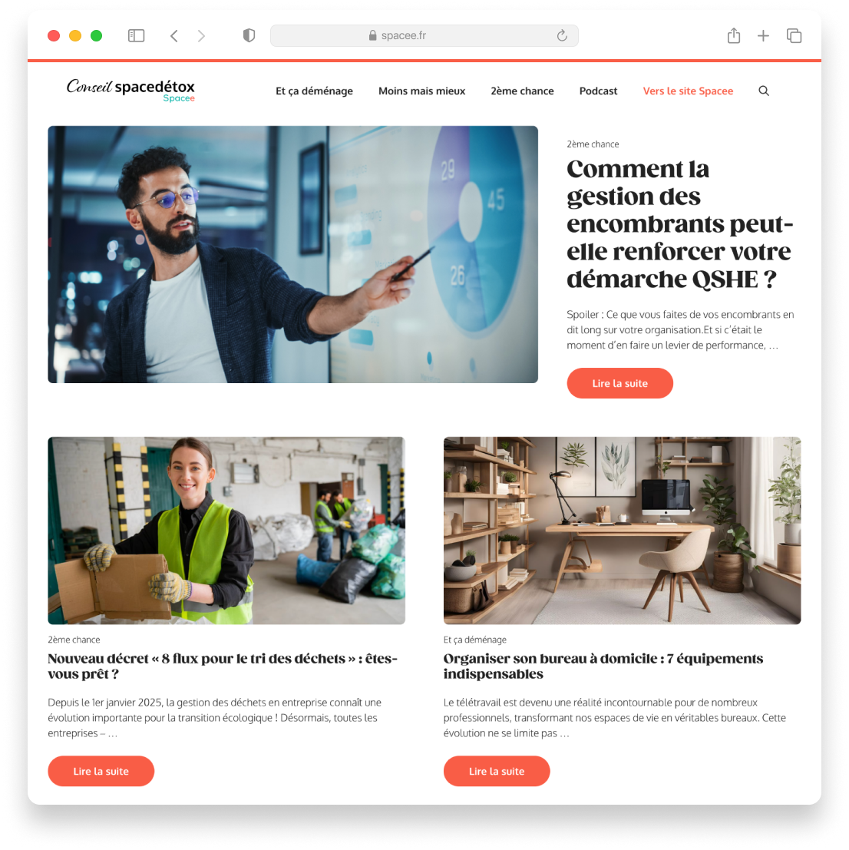Open the home office desk thumbnail
849x850 pixels.
point(622,530)
